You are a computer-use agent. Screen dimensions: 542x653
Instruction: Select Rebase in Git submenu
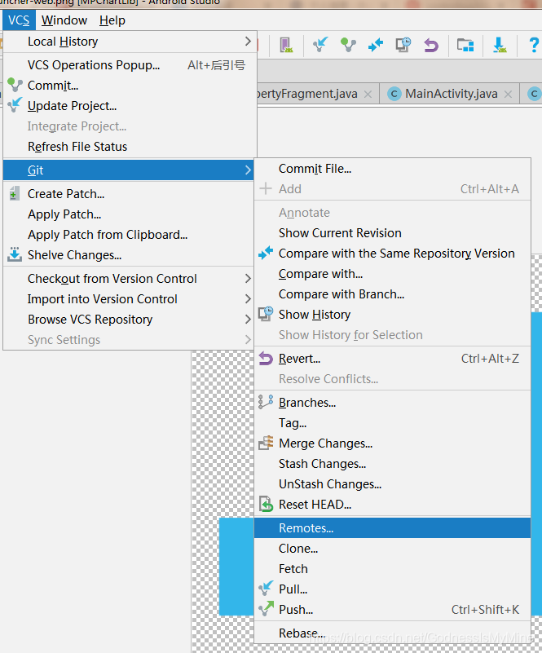pos(392,633)
